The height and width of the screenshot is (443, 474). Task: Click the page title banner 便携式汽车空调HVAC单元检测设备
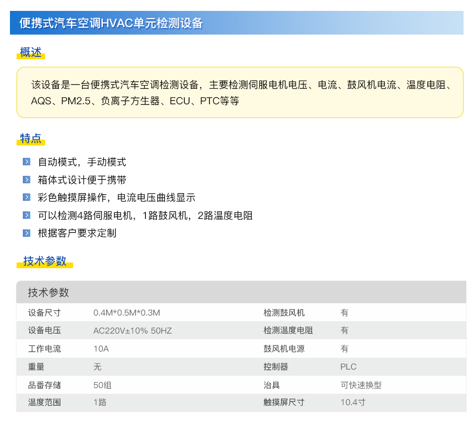111,23
